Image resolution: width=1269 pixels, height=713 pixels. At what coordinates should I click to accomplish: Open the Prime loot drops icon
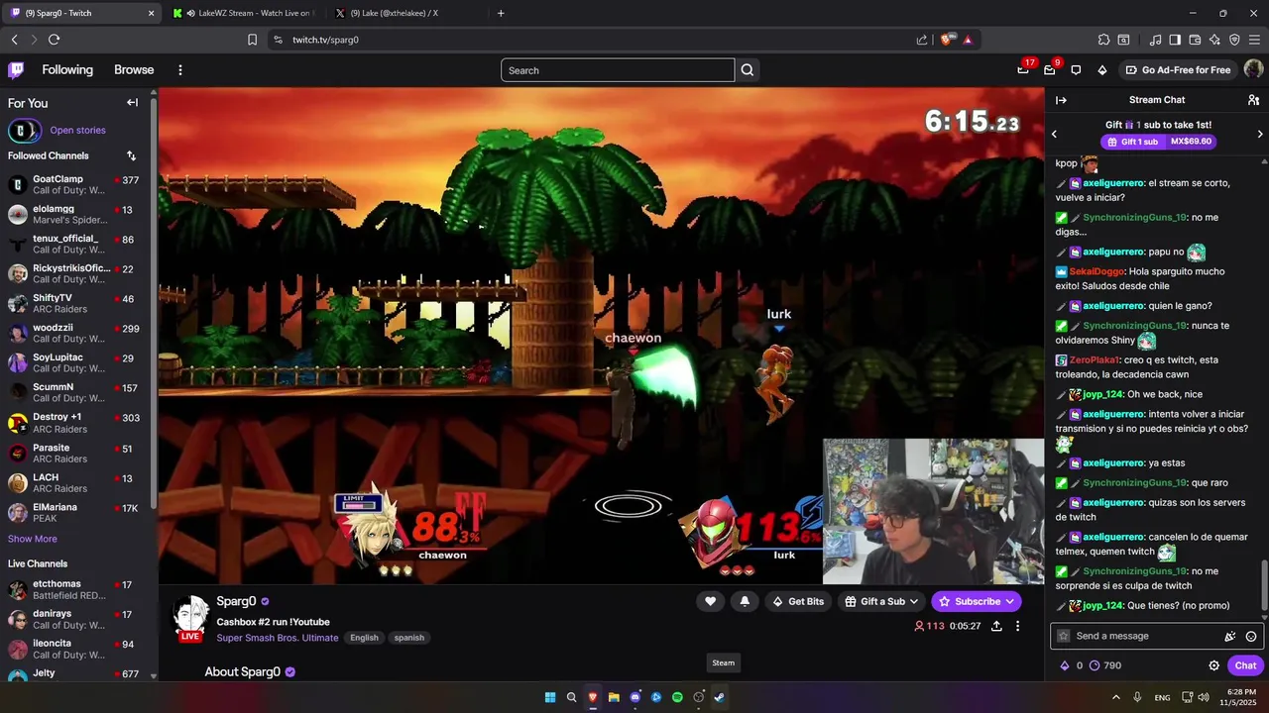point(1023,69)
